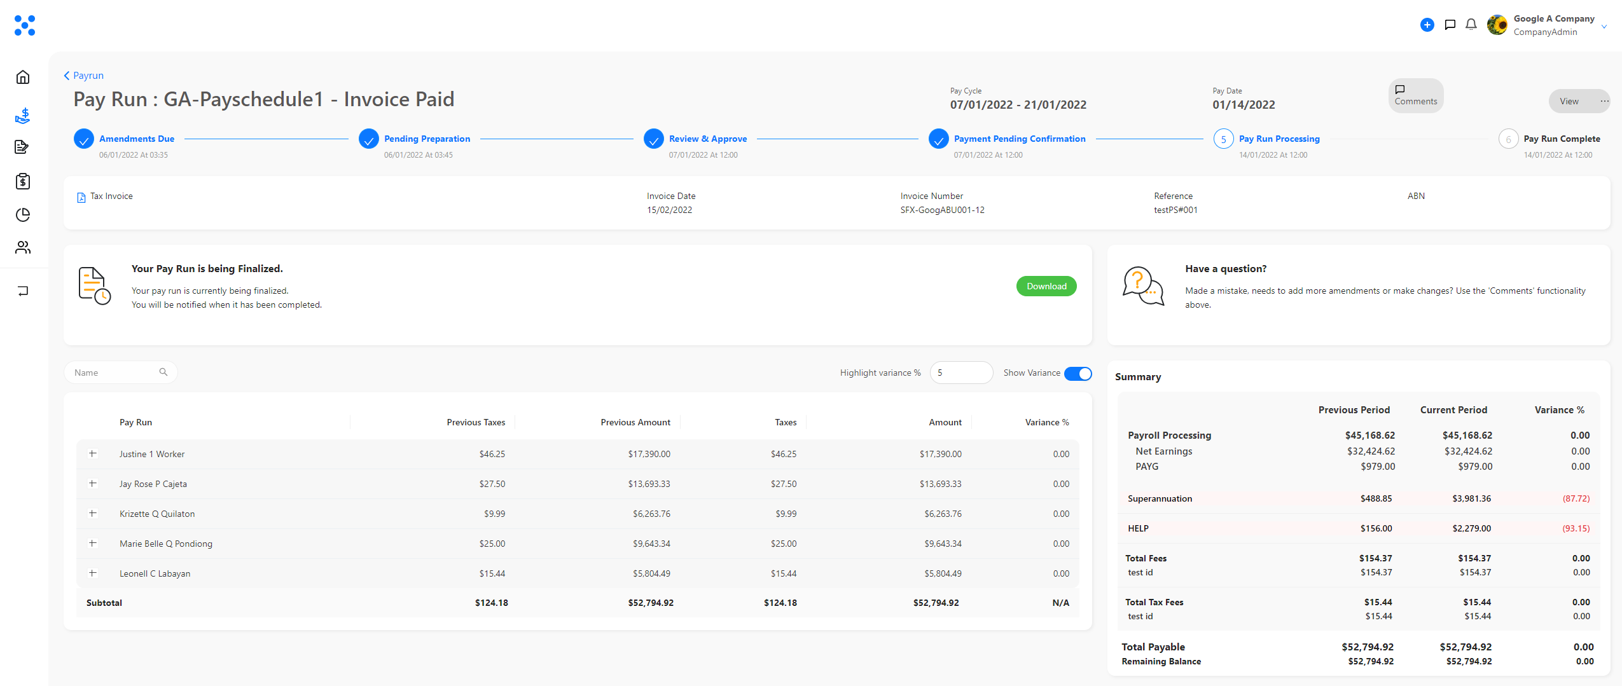
Task: Expand the Krizette Q Quilaton row
Action: click(x=93, y=514)
